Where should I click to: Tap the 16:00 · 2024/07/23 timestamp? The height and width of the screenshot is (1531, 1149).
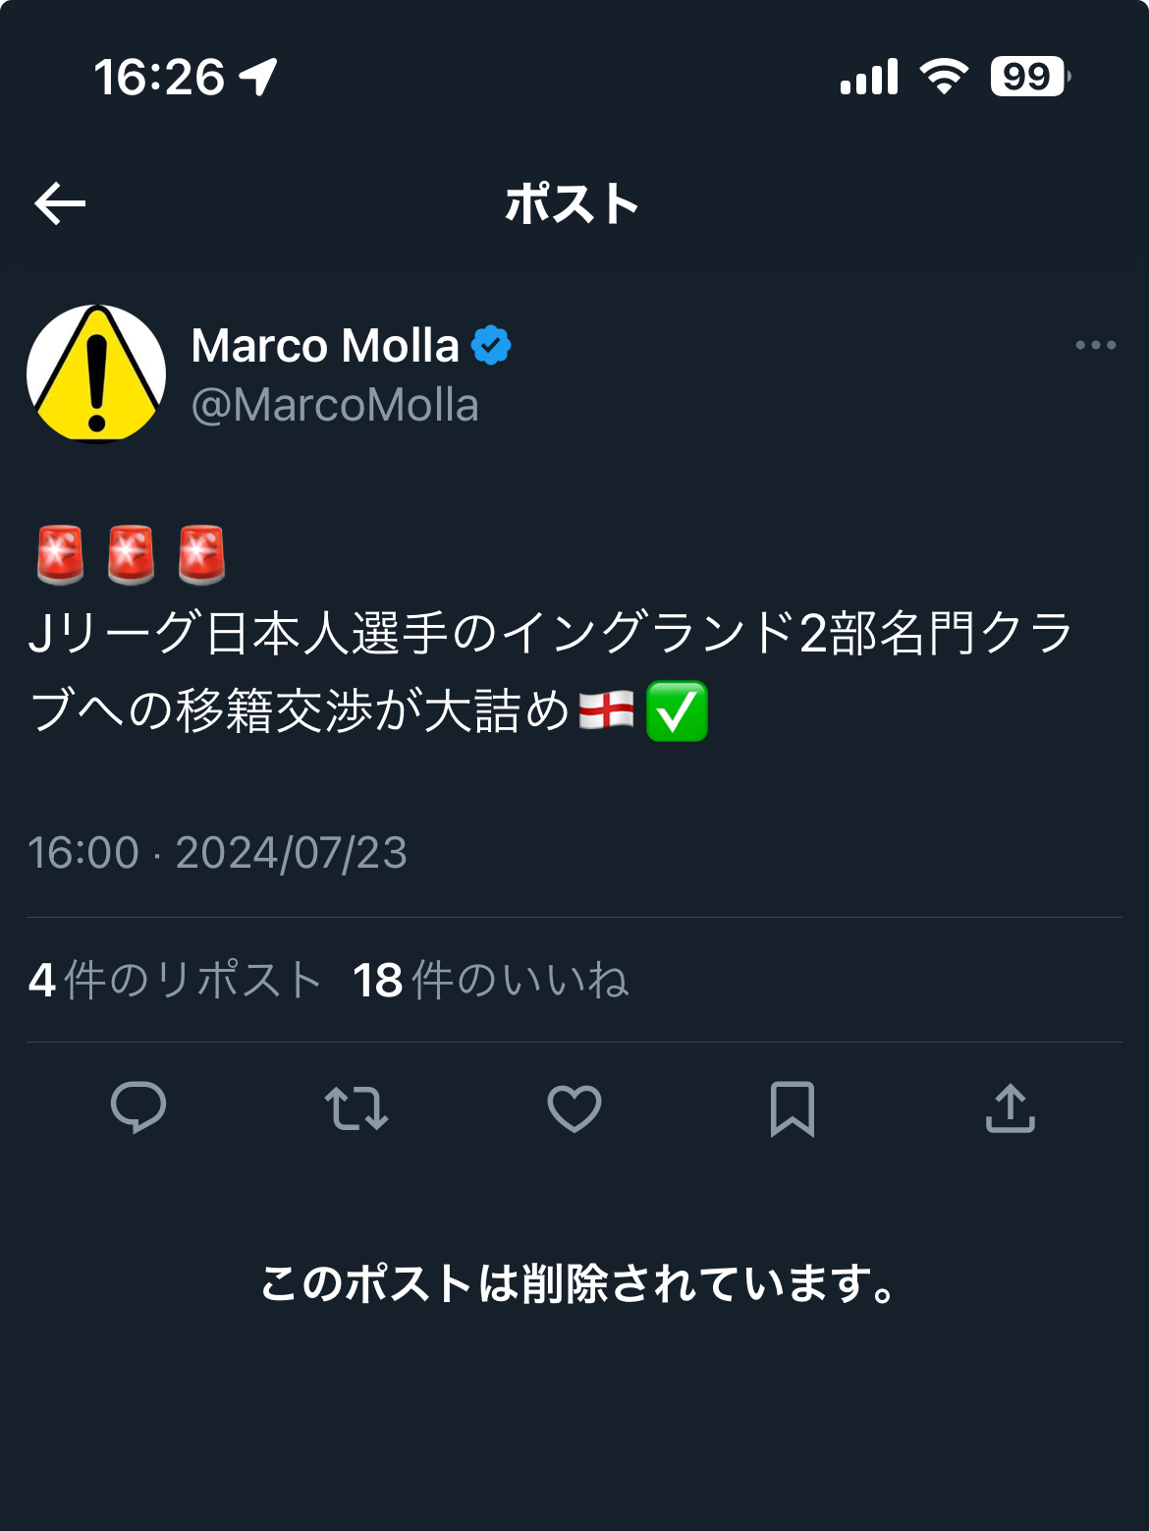point(217,853)
